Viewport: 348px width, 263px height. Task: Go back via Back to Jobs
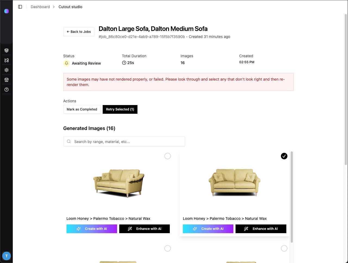click(x=79, y=32)
